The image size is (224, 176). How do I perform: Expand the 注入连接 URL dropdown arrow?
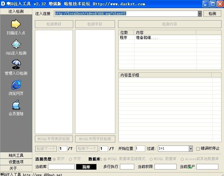point(200,14)
